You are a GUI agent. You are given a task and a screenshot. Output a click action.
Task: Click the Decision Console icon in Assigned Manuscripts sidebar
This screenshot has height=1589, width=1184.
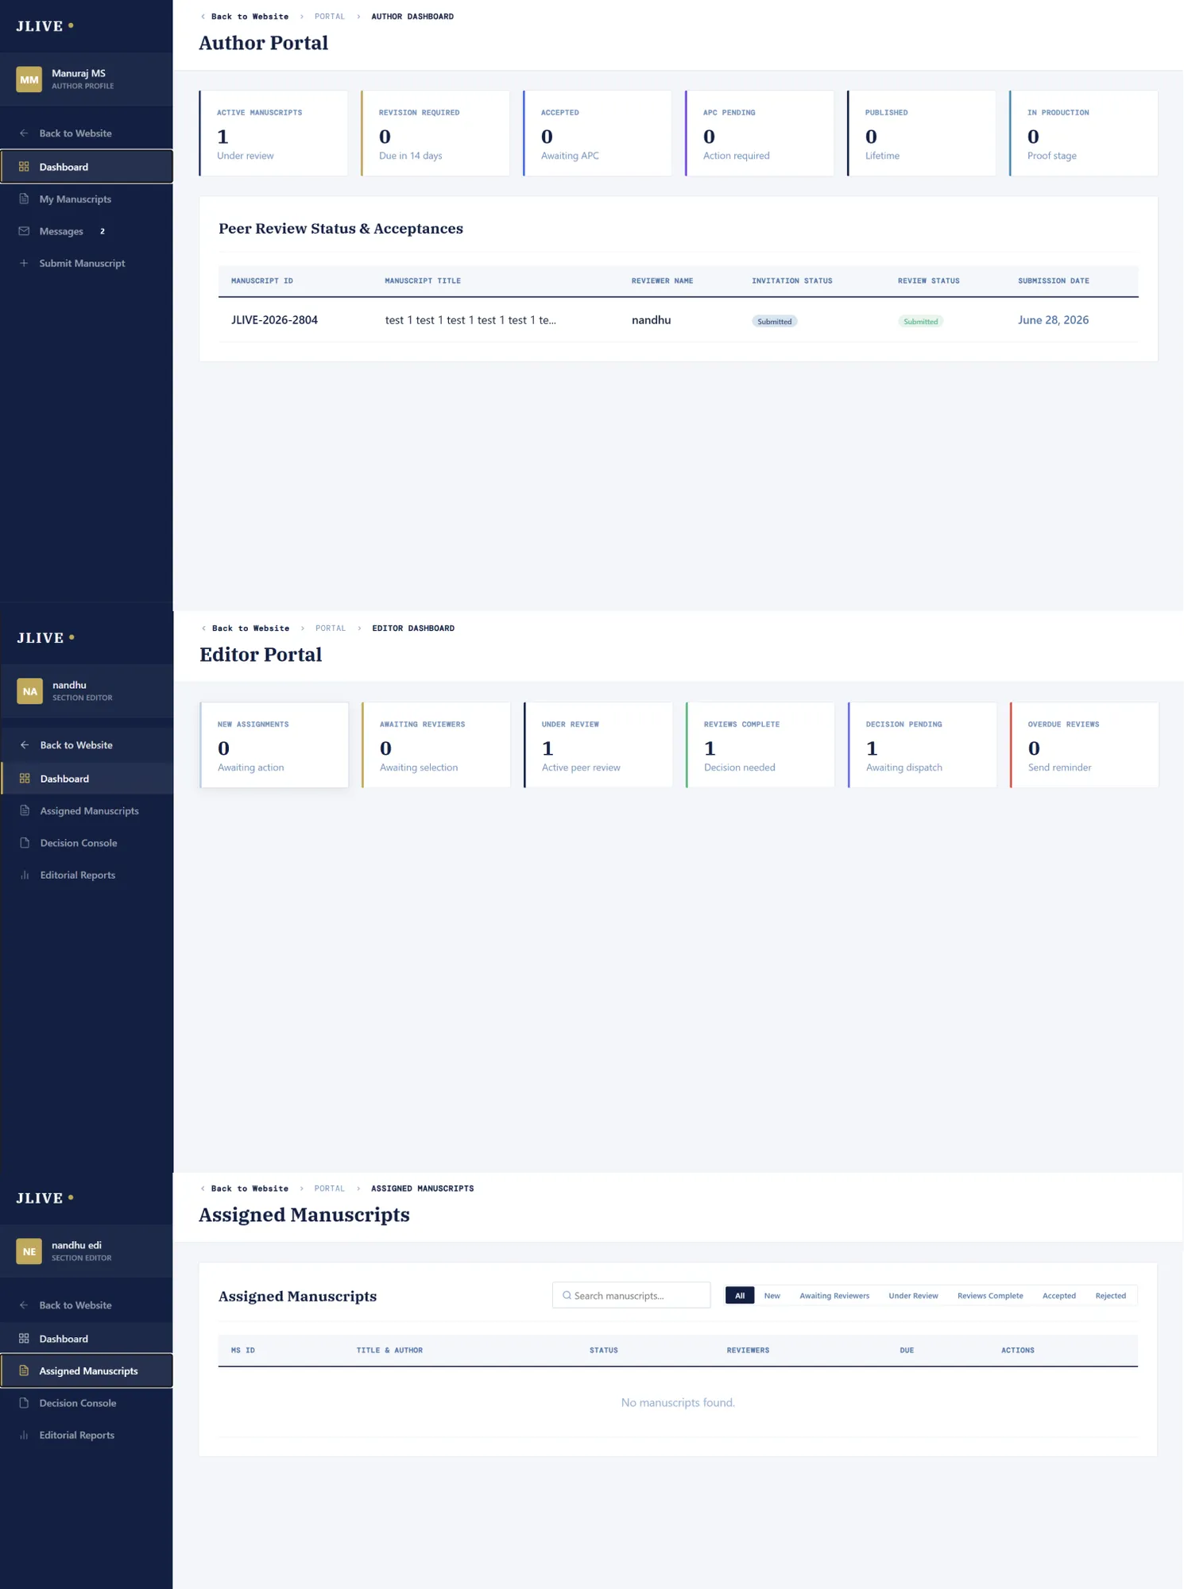[24, 1403]
